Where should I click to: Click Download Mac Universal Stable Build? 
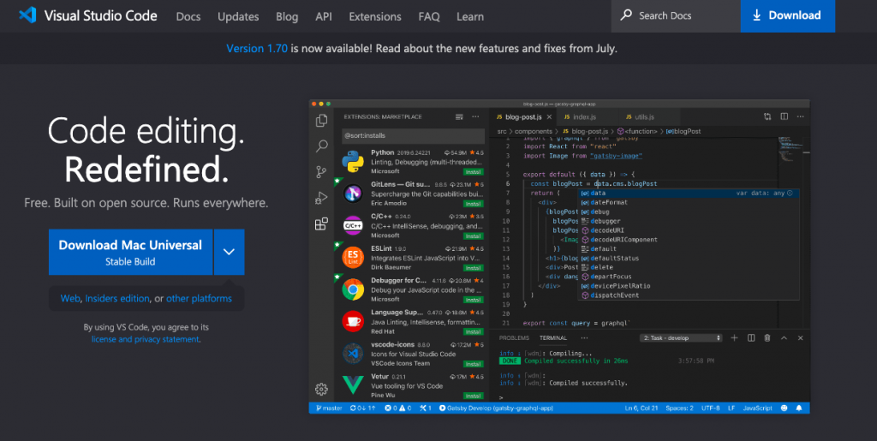(130, 252)
